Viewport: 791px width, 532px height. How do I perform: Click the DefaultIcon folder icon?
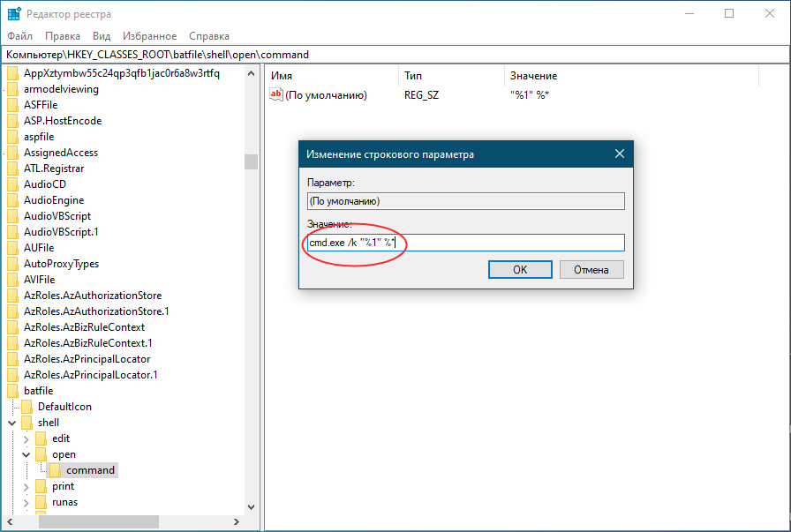point(27,407)
